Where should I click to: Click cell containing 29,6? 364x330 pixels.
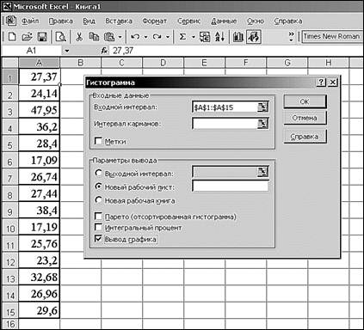[x=40, y=310]
